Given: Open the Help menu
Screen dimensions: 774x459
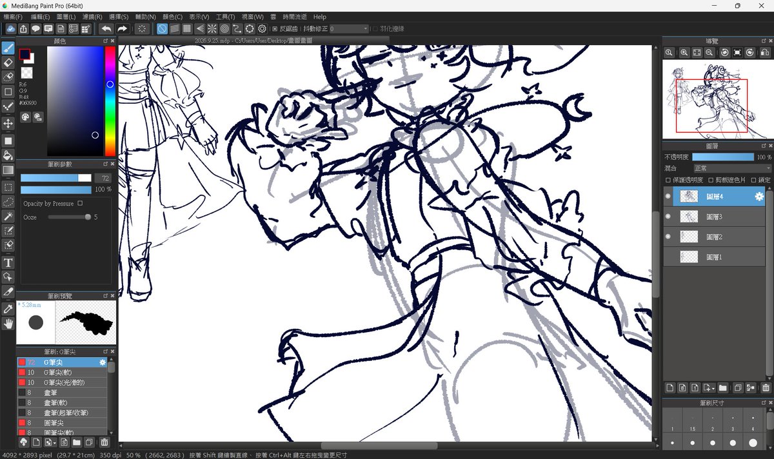Looking at the screenshot, I should (x=320, y=17).
